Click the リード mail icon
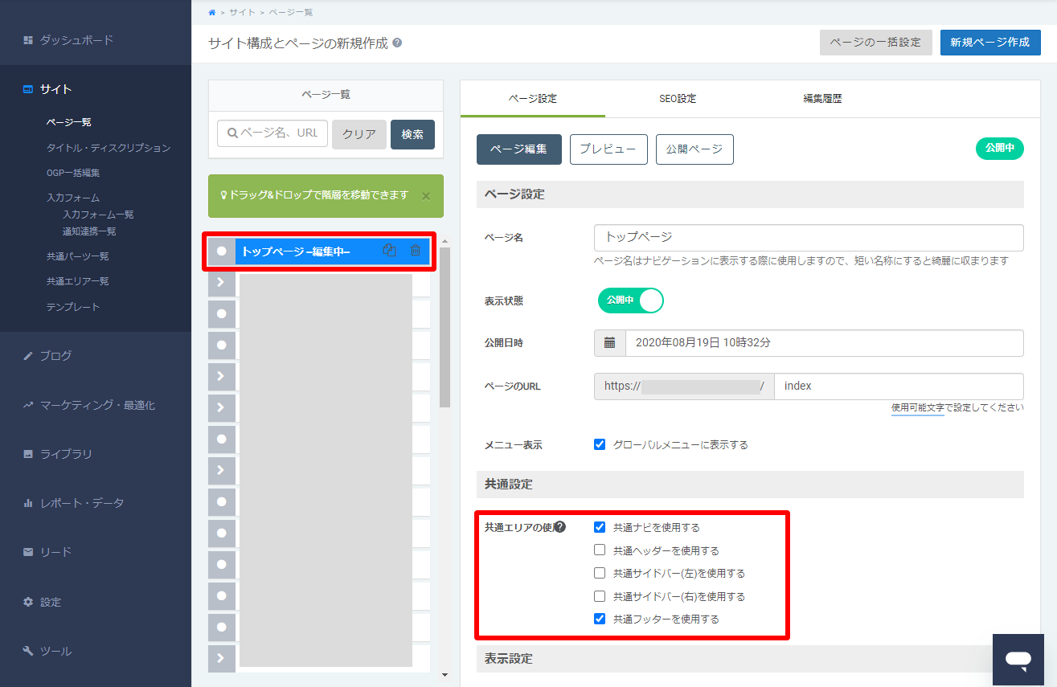The width and height of the screenshot is (1057, 687). coord(28,552)
